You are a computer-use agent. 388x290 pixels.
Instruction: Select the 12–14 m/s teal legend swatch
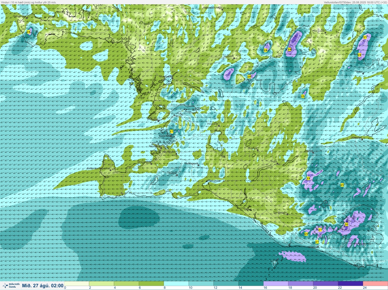[x=226, y=284]
